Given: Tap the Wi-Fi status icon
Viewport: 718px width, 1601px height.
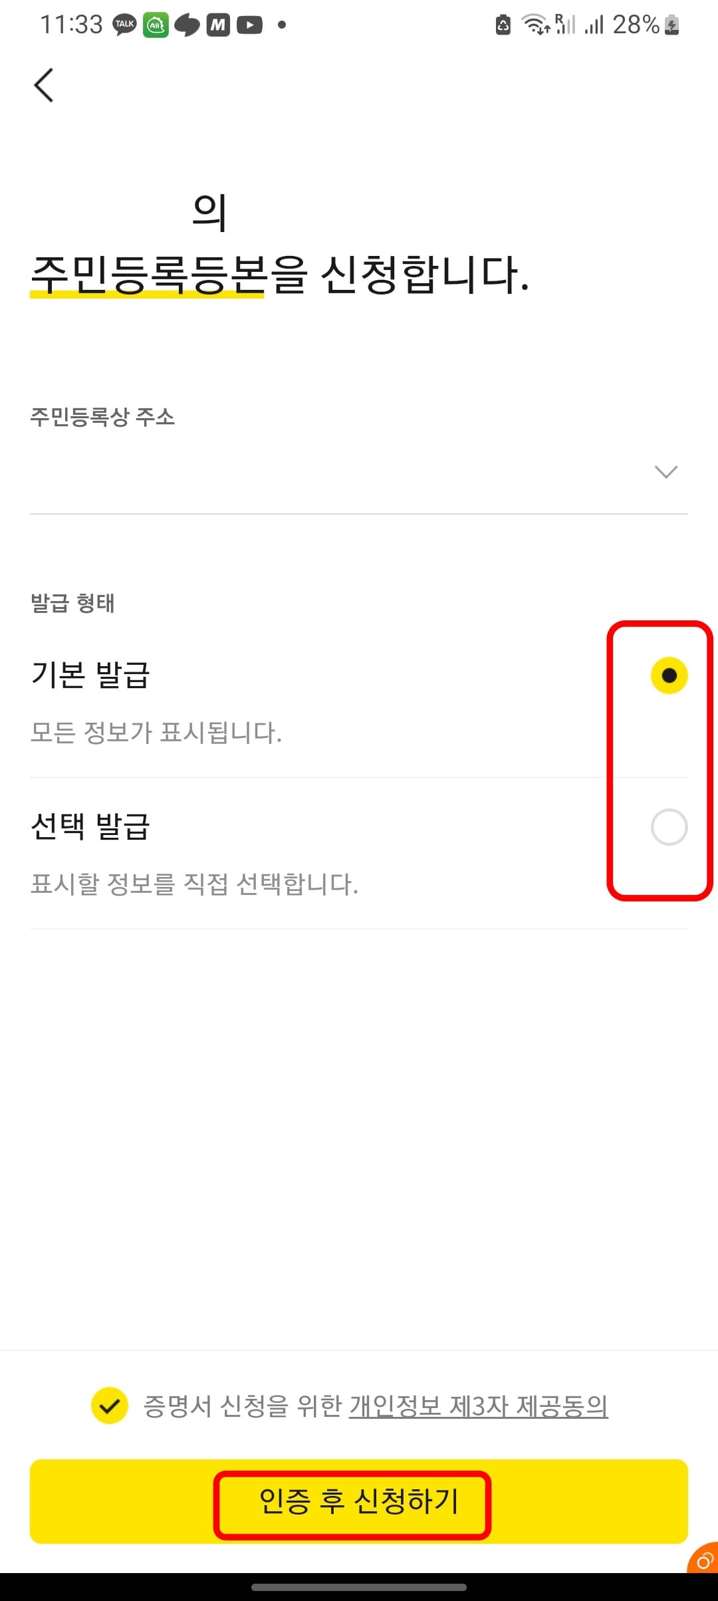Looking at the screenshot, I should tap(535, 25).
